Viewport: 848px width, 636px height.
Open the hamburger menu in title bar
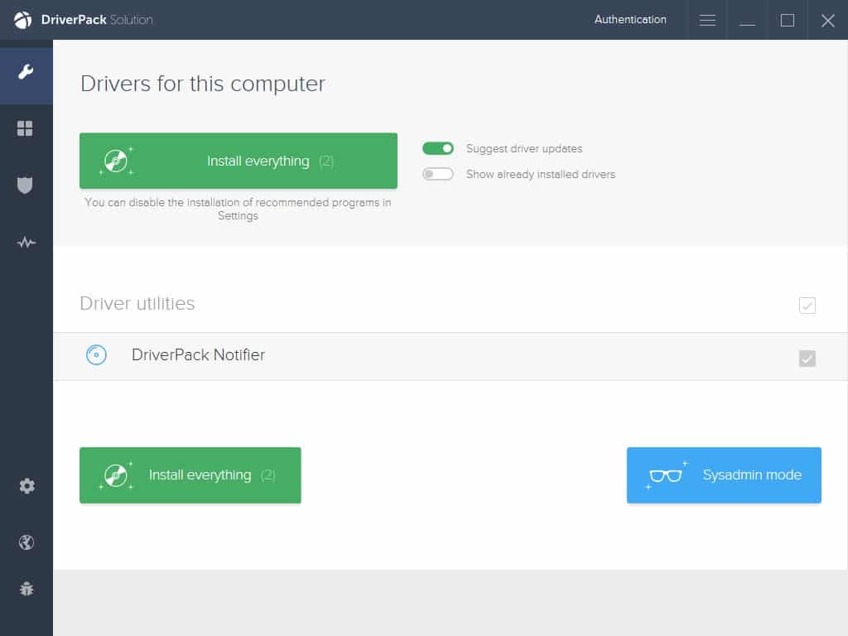click(707, 20)
